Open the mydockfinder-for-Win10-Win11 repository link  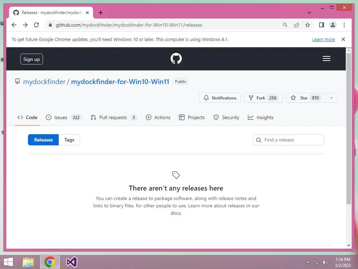pos(120,82)
